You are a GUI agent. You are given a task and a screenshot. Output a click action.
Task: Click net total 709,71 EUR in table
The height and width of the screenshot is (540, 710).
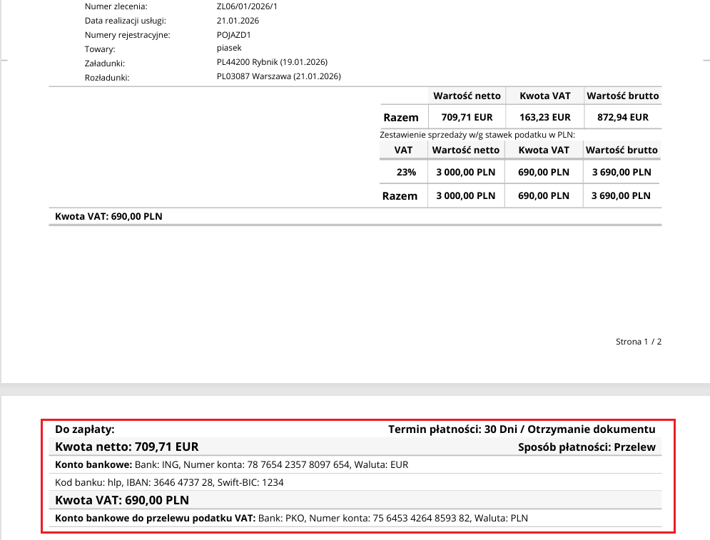467,117
